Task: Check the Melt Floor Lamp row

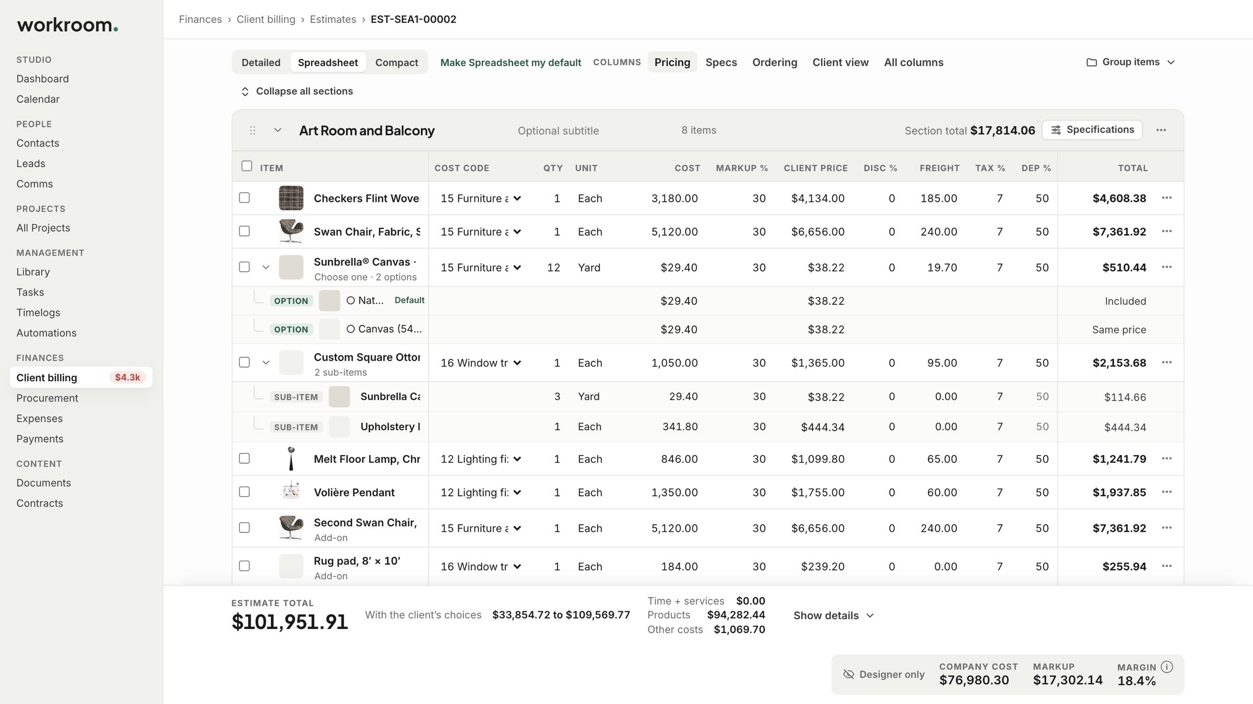Action: 244,458
